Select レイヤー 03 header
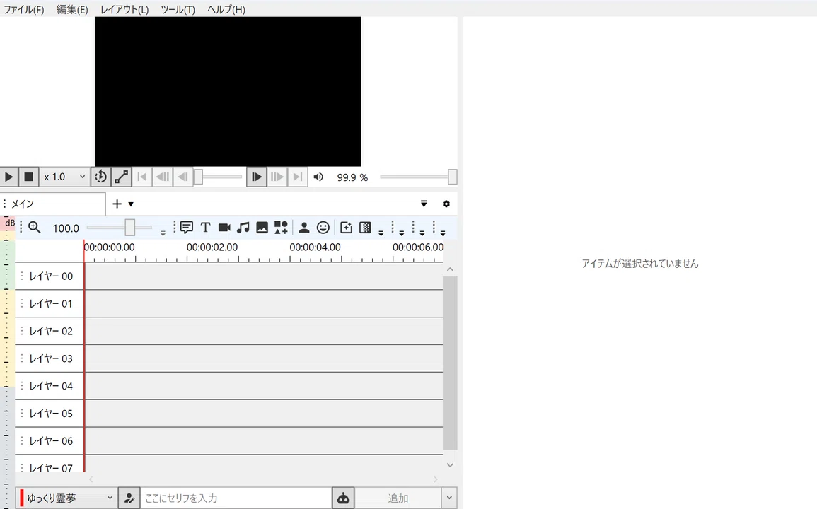817x509 pixels. pos(50,358)
